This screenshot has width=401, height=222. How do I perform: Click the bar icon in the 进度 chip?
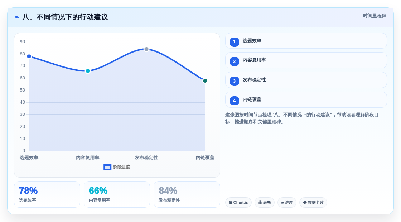[282, 203]
